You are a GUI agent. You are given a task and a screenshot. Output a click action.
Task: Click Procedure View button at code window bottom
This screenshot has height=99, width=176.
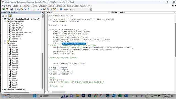46,92
